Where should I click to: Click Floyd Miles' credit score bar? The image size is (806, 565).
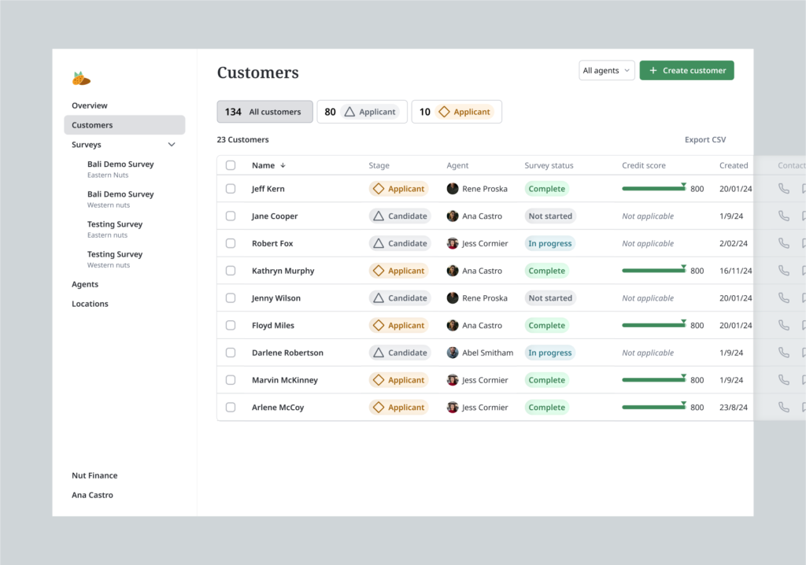click(653, 325)
